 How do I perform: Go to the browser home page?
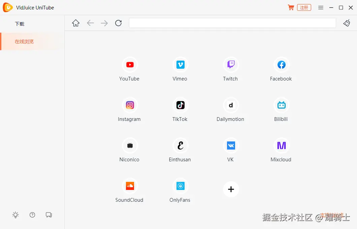76,23
